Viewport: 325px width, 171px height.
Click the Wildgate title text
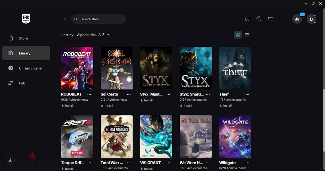coord(227,163)
